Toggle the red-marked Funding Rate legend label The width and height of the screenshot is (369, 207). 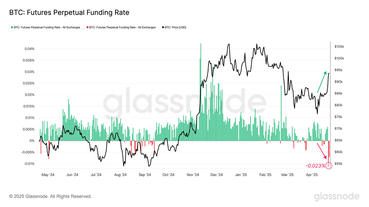coord(122,27)
